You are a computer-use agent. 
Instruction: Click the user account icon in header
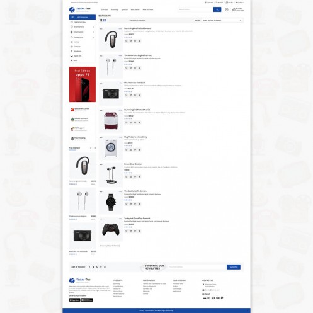(227, 9)
